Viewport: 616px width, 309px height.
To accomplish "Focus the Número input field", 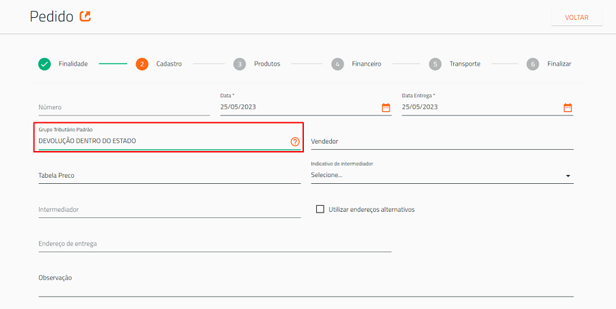I will pos(124,107).
